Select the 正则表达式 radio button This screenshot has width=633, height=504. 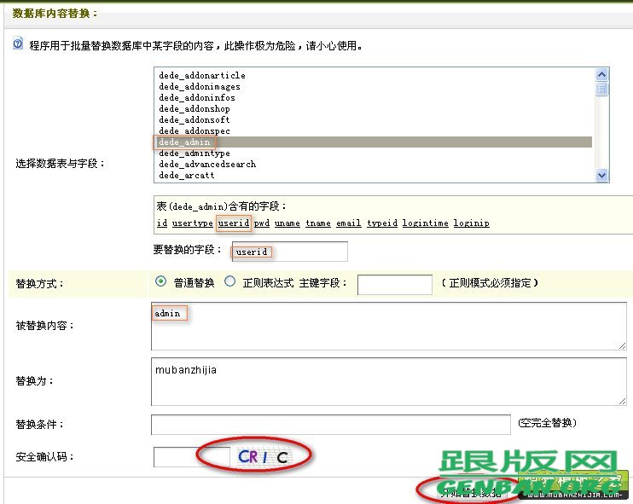[x=229, y=282]
